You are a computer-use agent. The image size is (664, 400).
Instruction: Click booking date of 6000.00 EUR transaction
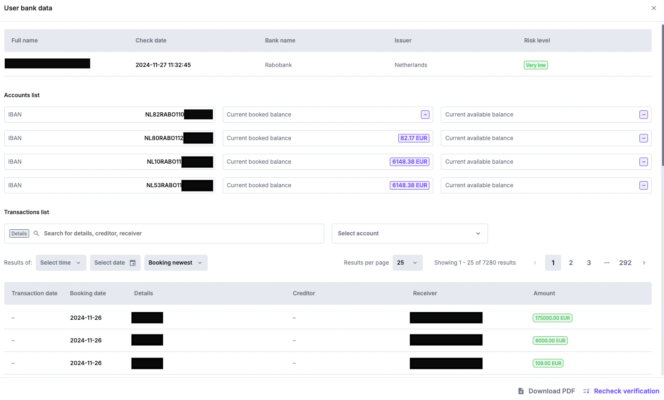tap(86, 341)
